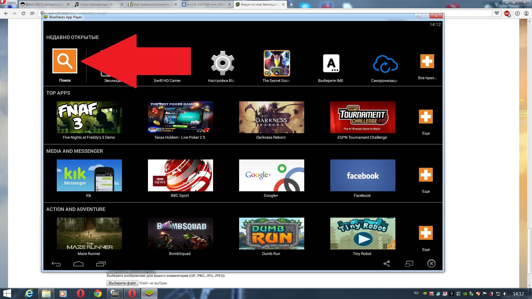Expand all apps with Все прил plus
532x299 pixels.
(427, 61)
